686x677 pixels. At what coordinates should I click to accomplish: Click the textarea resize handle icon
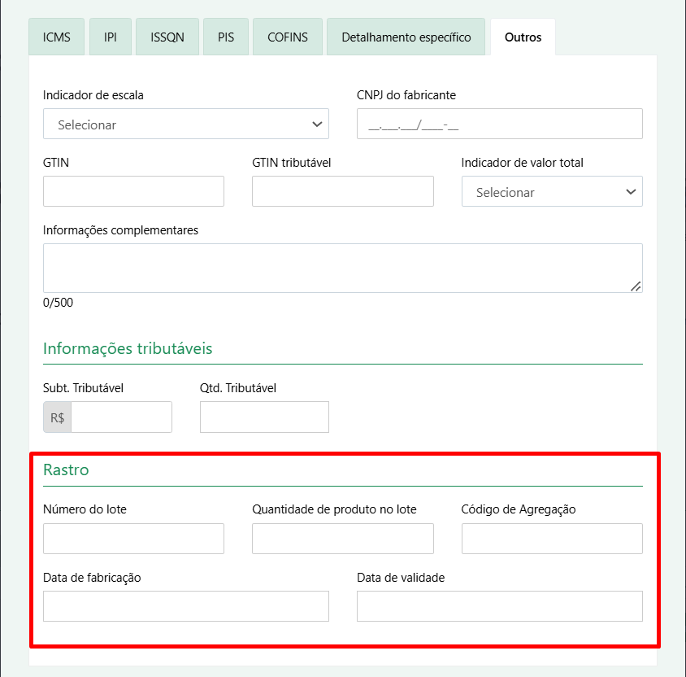coord(636,286)
